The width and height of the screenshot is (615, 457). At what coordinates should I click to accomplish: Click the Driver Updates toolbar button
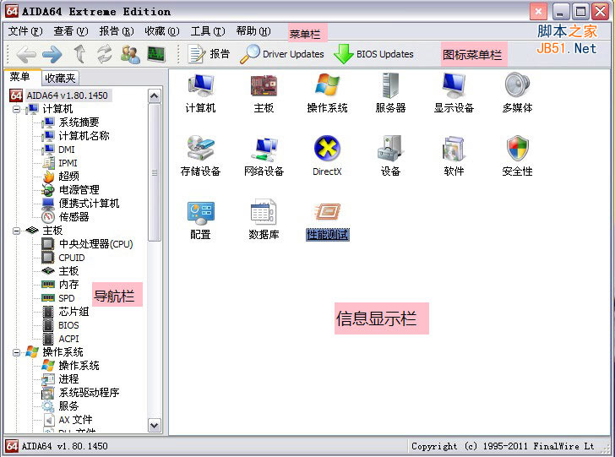click(282, 54)
